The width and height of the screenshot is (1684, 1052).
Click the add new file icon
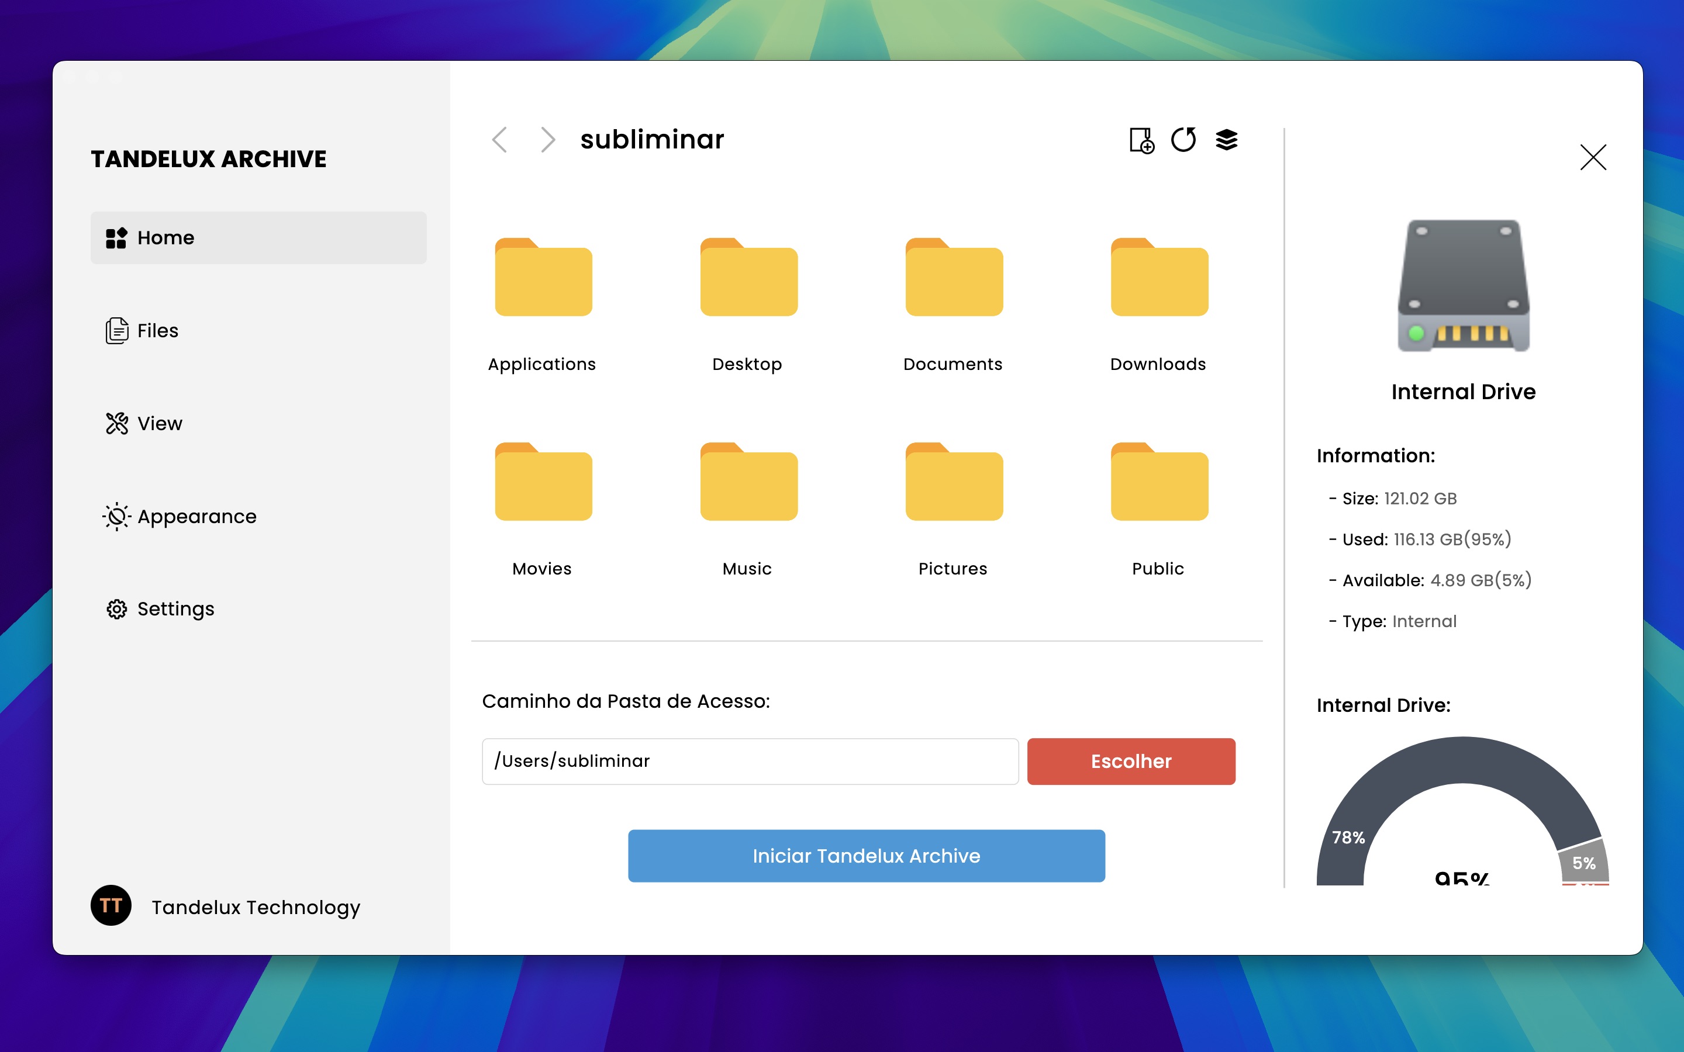[x=1141, y=140]
